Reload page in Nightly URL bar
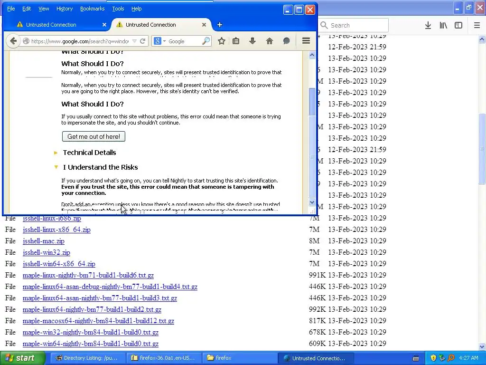The height and width of the screenshot is (365, 486). (142, 41)
